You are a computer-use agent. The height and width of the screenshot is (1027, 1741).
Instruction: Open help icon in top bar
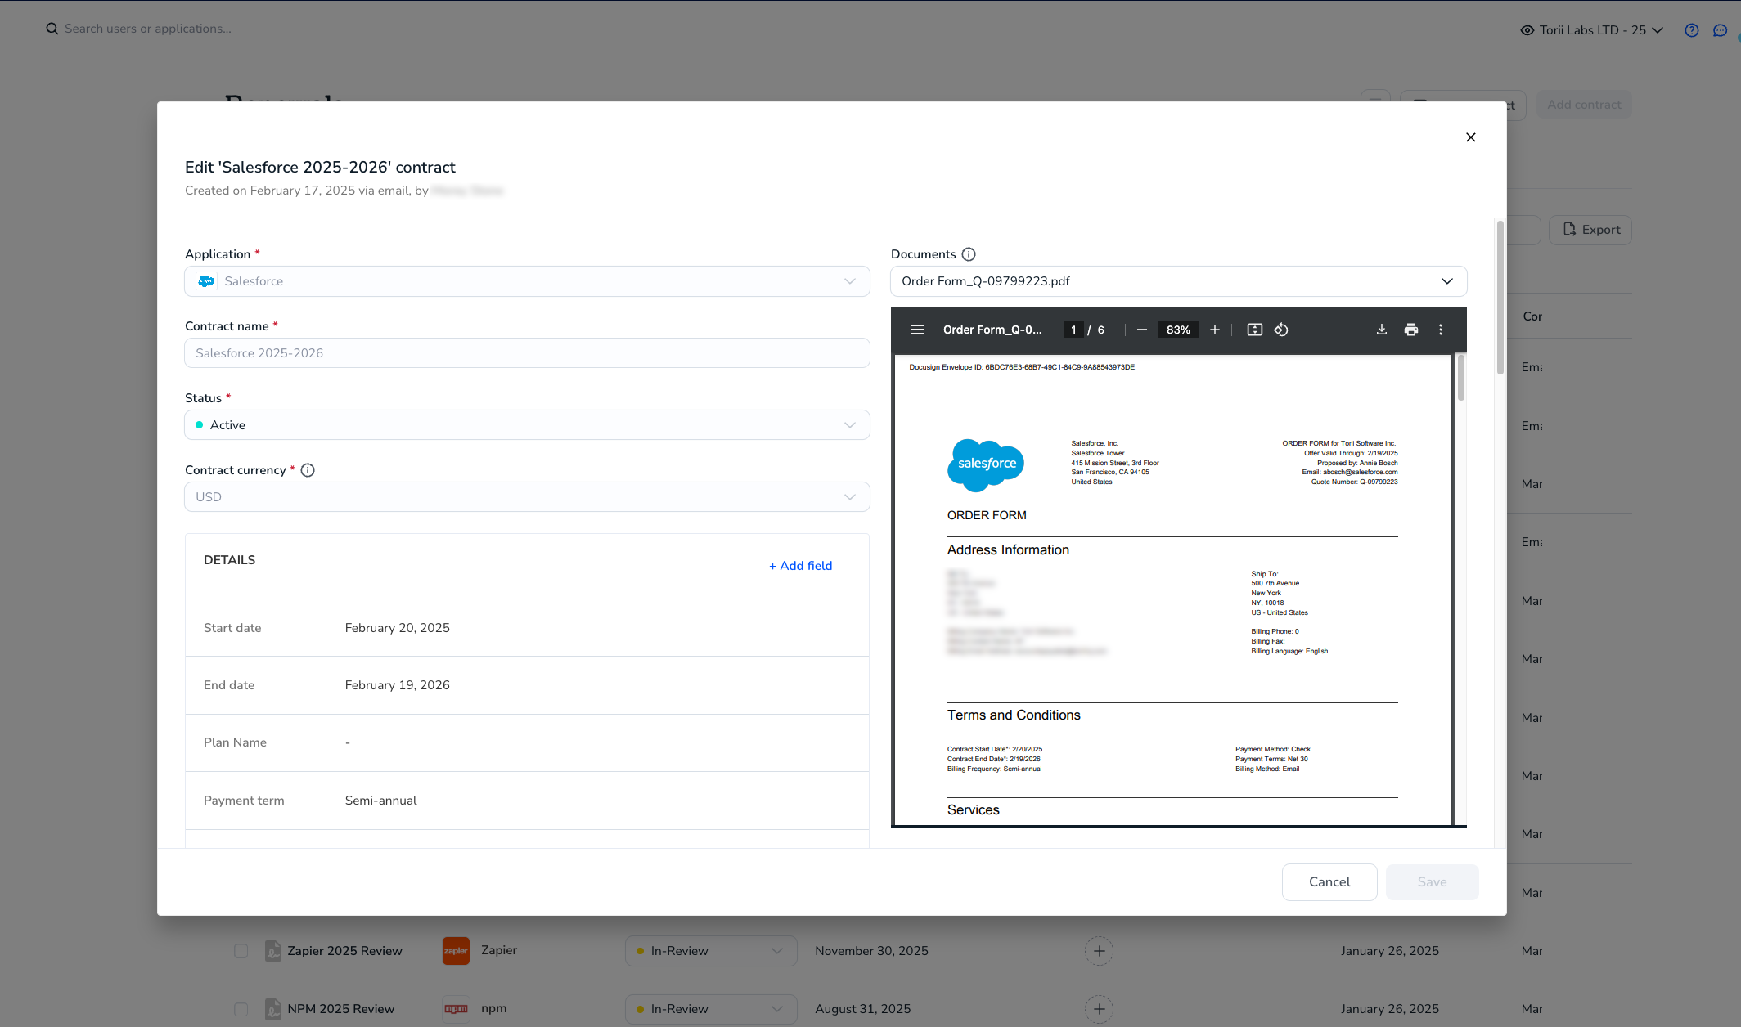pyautogui.click(x=1692, y=30)
